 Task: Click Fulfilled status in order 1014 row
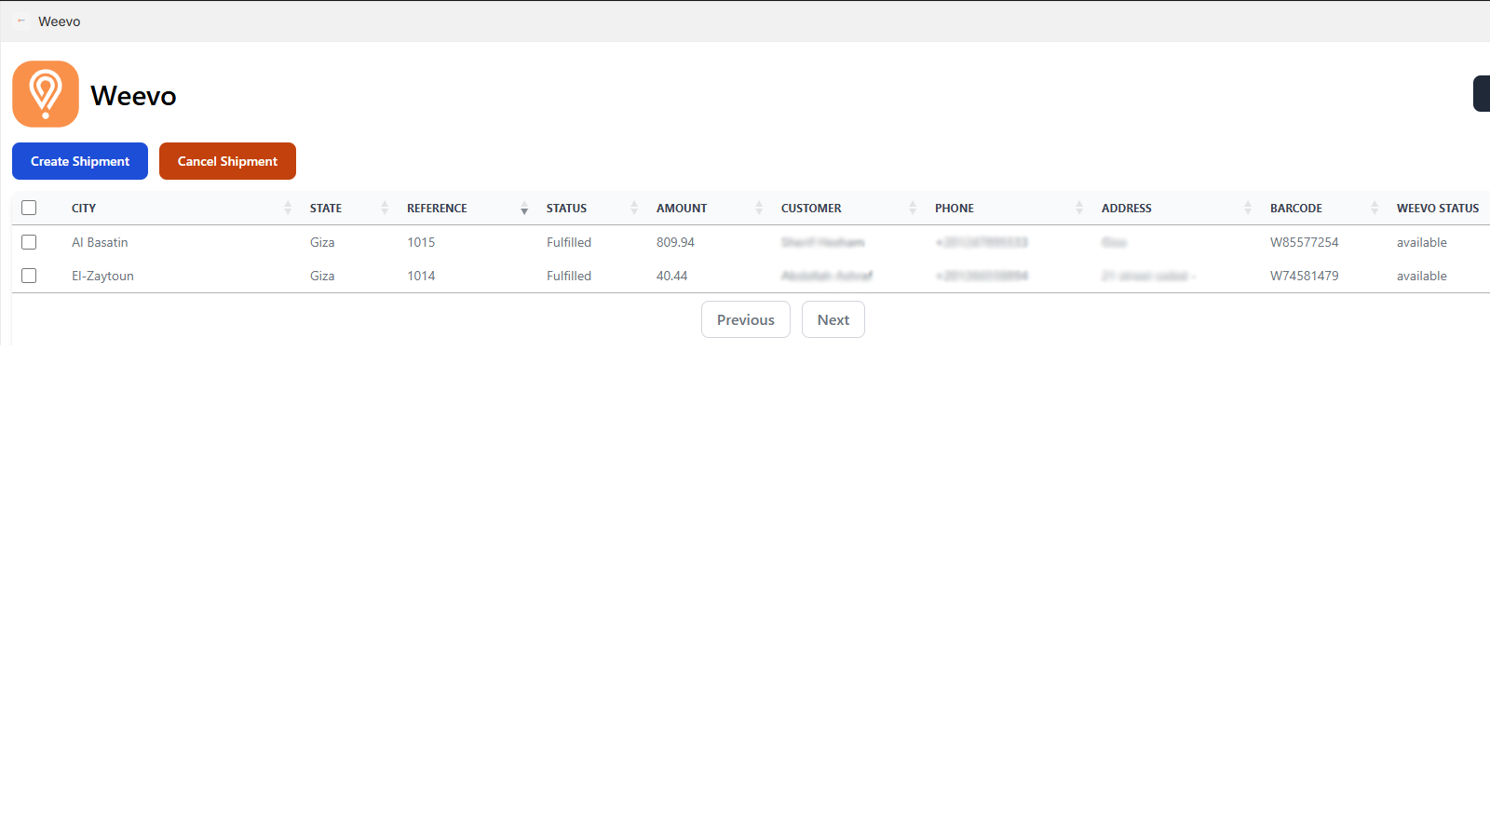point(569,276)
